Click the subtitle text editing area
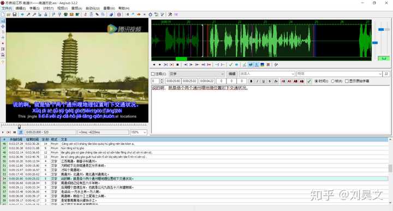 point(271,110)
